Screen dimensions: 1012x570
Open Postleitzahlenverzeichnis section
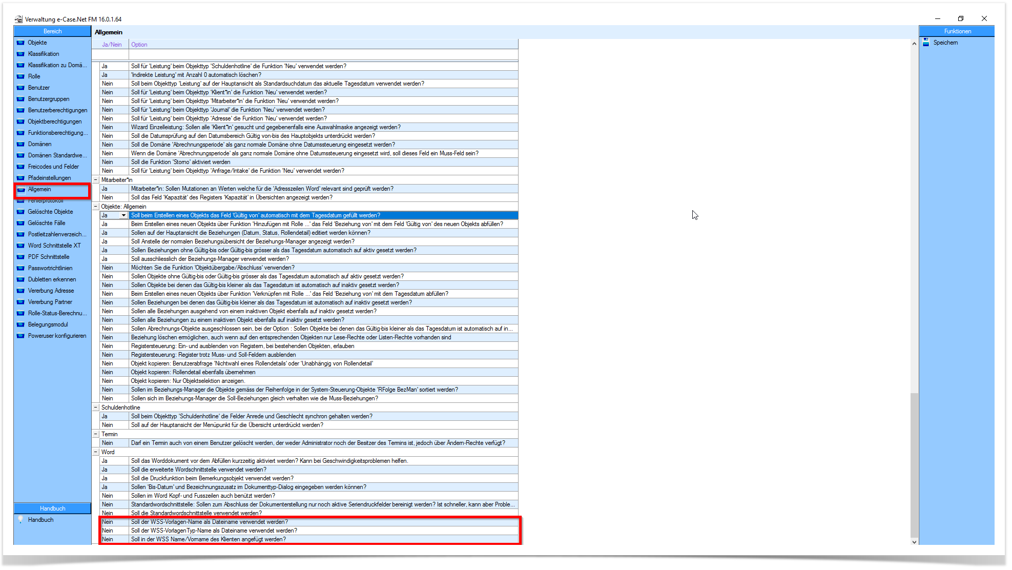pos(57,234)
